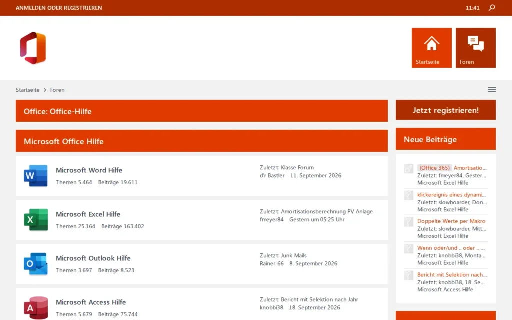Click Anmelden oder Registrieren
This screenshot has width=512, height=320.
[59, 8]
